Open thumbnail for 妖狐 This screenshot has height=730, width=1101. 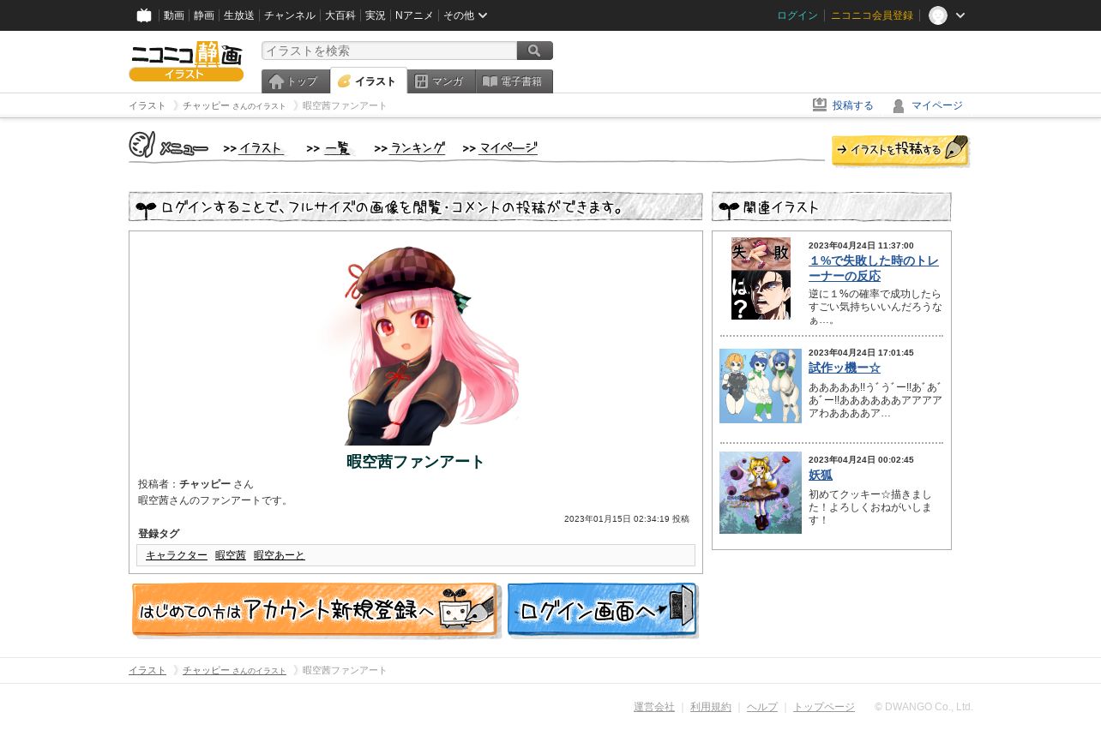click(761, 493)
